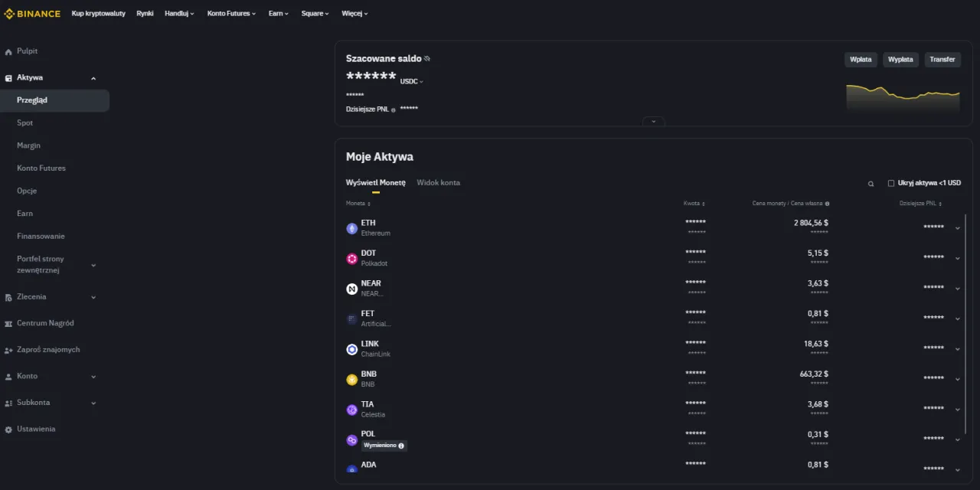This screenshot has width=980, height=490.
Task: Select the Zaproś znajomych icon
Action: 8,349
